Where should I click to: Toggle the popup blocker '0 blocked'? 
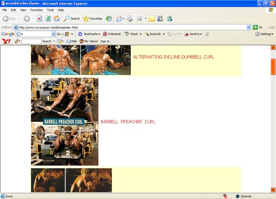click(112, 34)
